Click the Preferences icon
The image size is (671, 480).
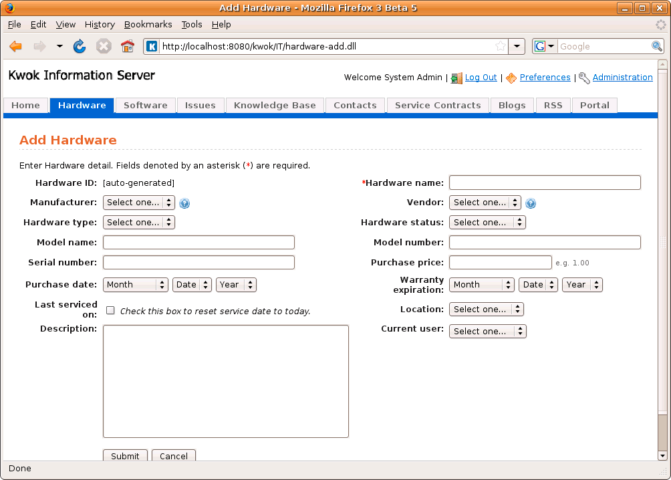[x=511, y=78]
